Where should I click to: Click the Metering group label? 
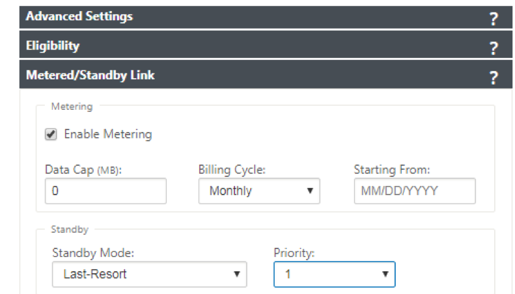[72, 106]
